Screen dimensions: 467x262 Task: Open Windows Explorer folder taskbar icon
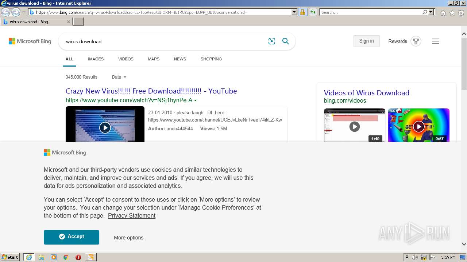click(41, 257)
